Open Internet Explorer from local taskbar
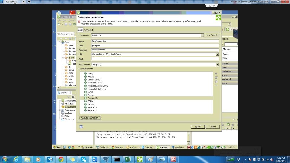This screenshot has width=290, height=163. (16, 159)
